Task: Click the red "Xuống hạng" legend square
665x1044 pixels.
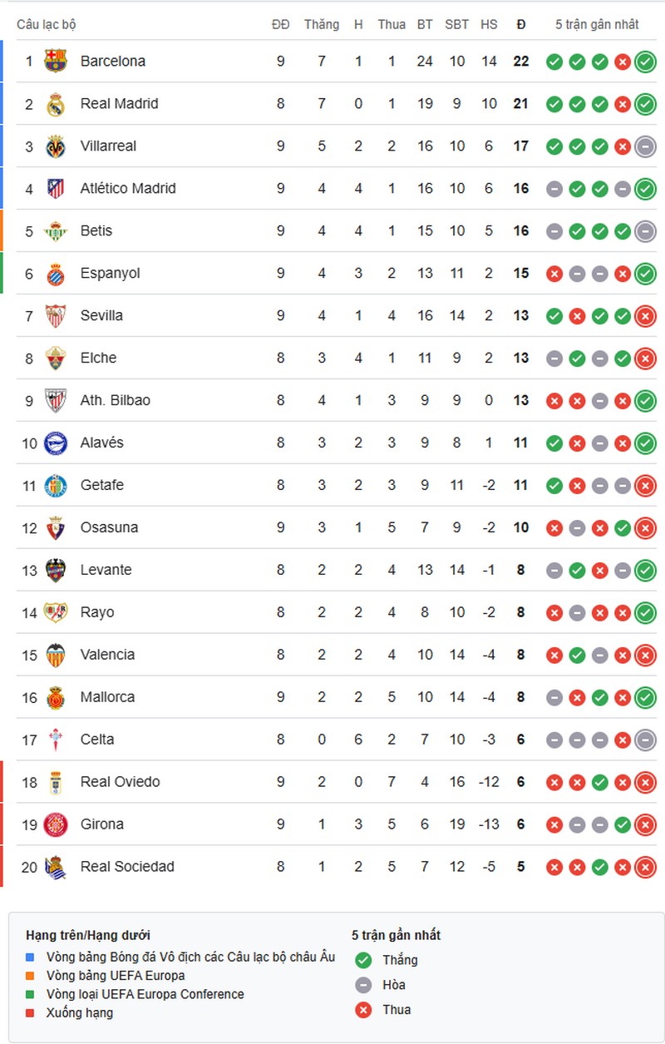Action: click(x=31, y=1013)
